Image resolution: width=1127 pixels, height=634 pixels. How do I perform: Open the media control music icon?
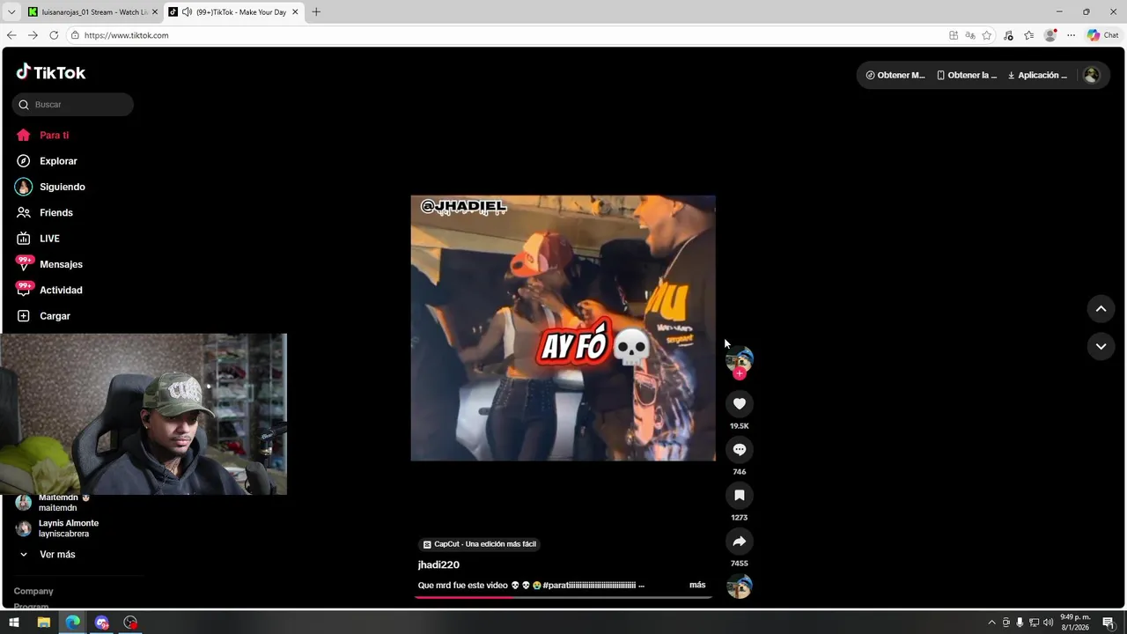tap(1008, 35)
